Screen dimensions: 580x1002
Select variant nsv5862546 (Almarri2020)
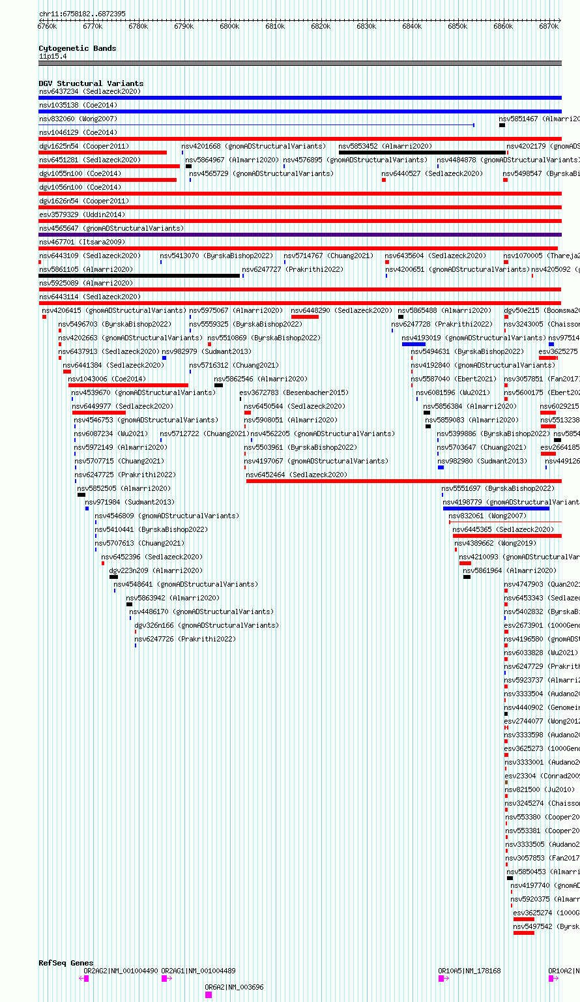coord(261,379)
